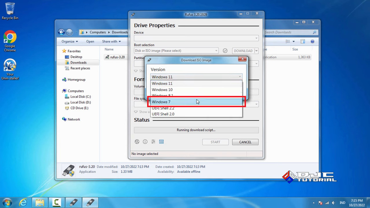Open the Version dropdown showing Windows 11
The image size is (370, 208).
tap(196, 77)
